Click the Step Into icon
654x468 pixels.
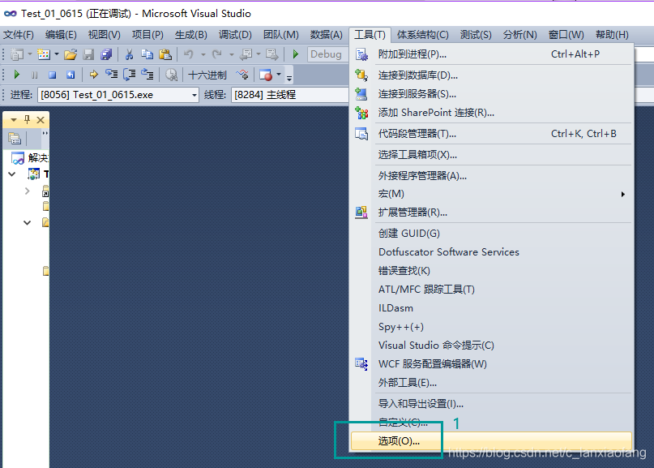point(111,75)
